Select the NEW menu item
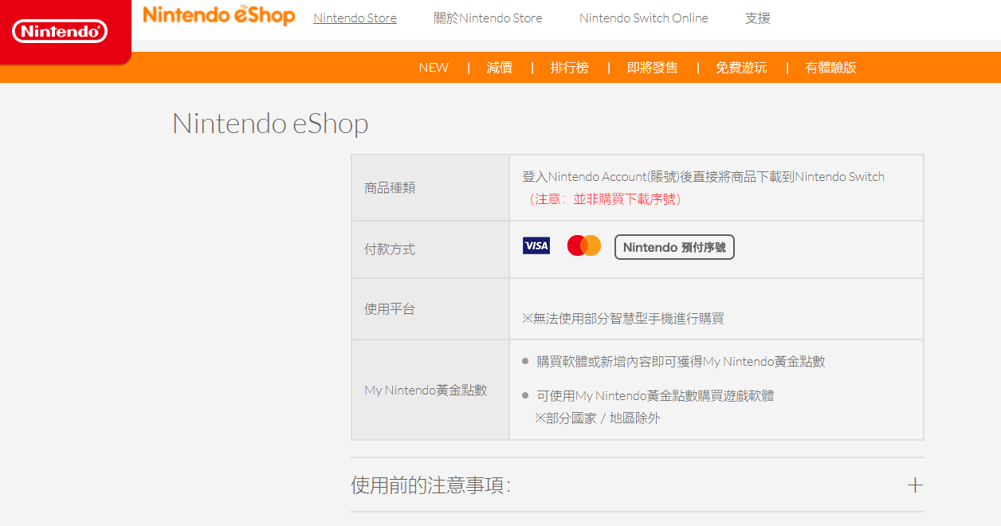Viewport: 1001px width, 526px height. (434, 68)
